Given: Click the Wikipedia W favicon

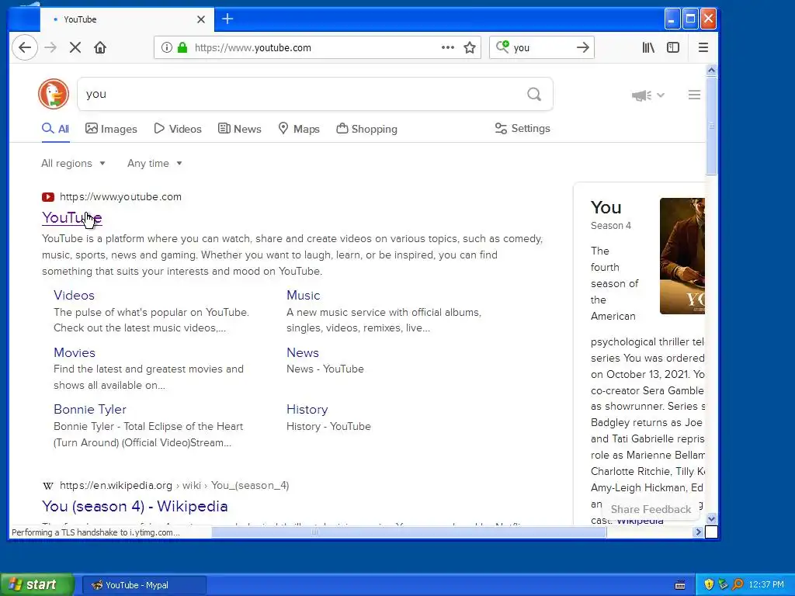Looking at the screenshot, I should (48, 486).
